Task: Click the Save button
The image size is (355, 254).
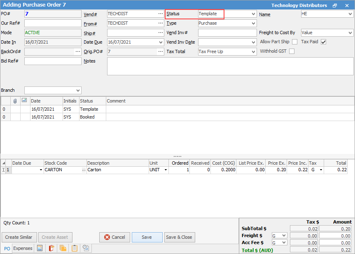Action: pyautogui.click(x=147, y=237)
